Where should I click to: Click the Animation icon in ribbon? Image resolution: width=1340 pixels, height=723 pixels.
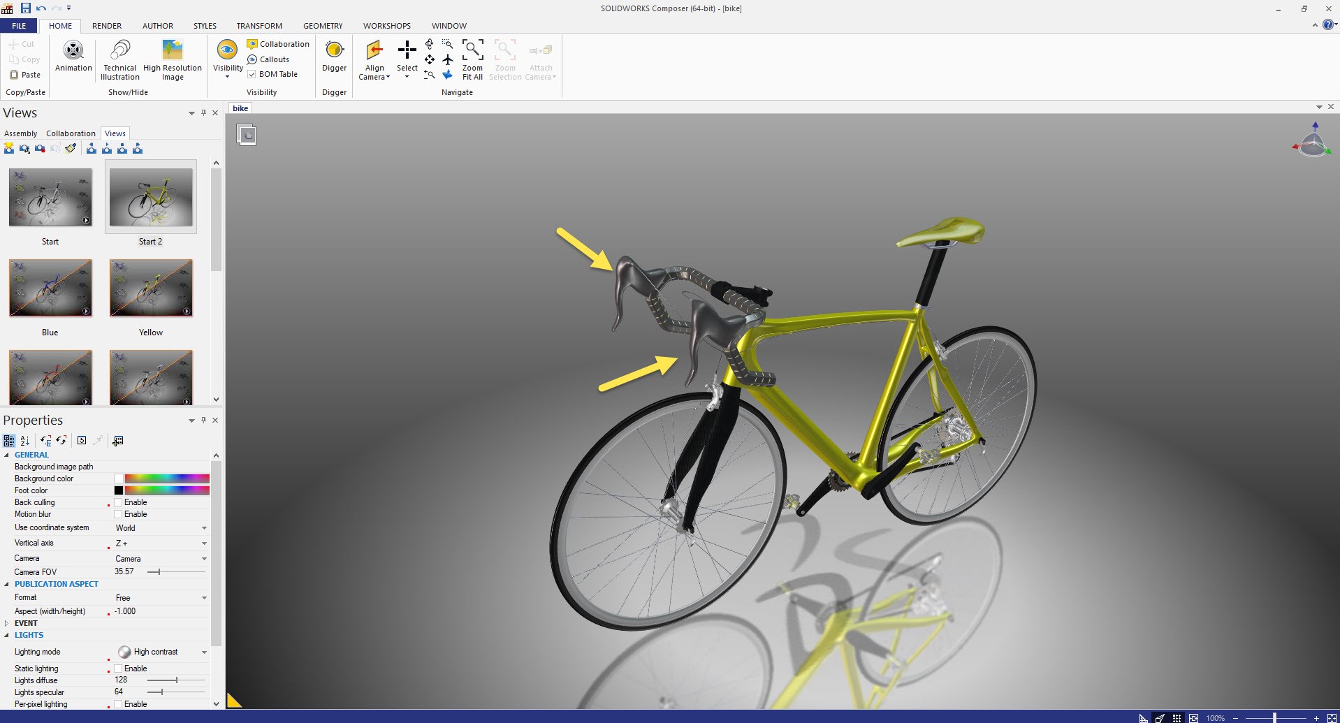pos(73,51)
